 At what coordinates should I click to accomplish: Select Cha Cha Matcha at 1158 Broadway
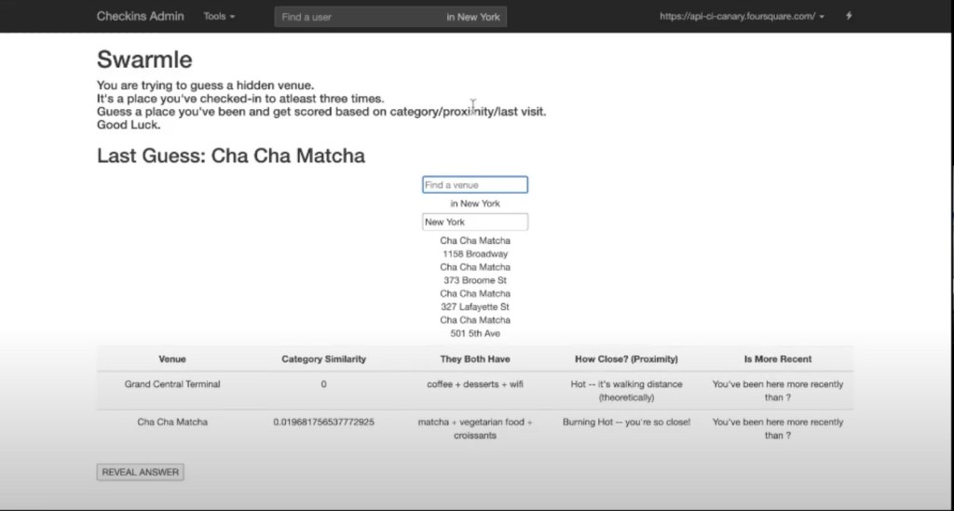pyautogui.click(x=475, y=247)
